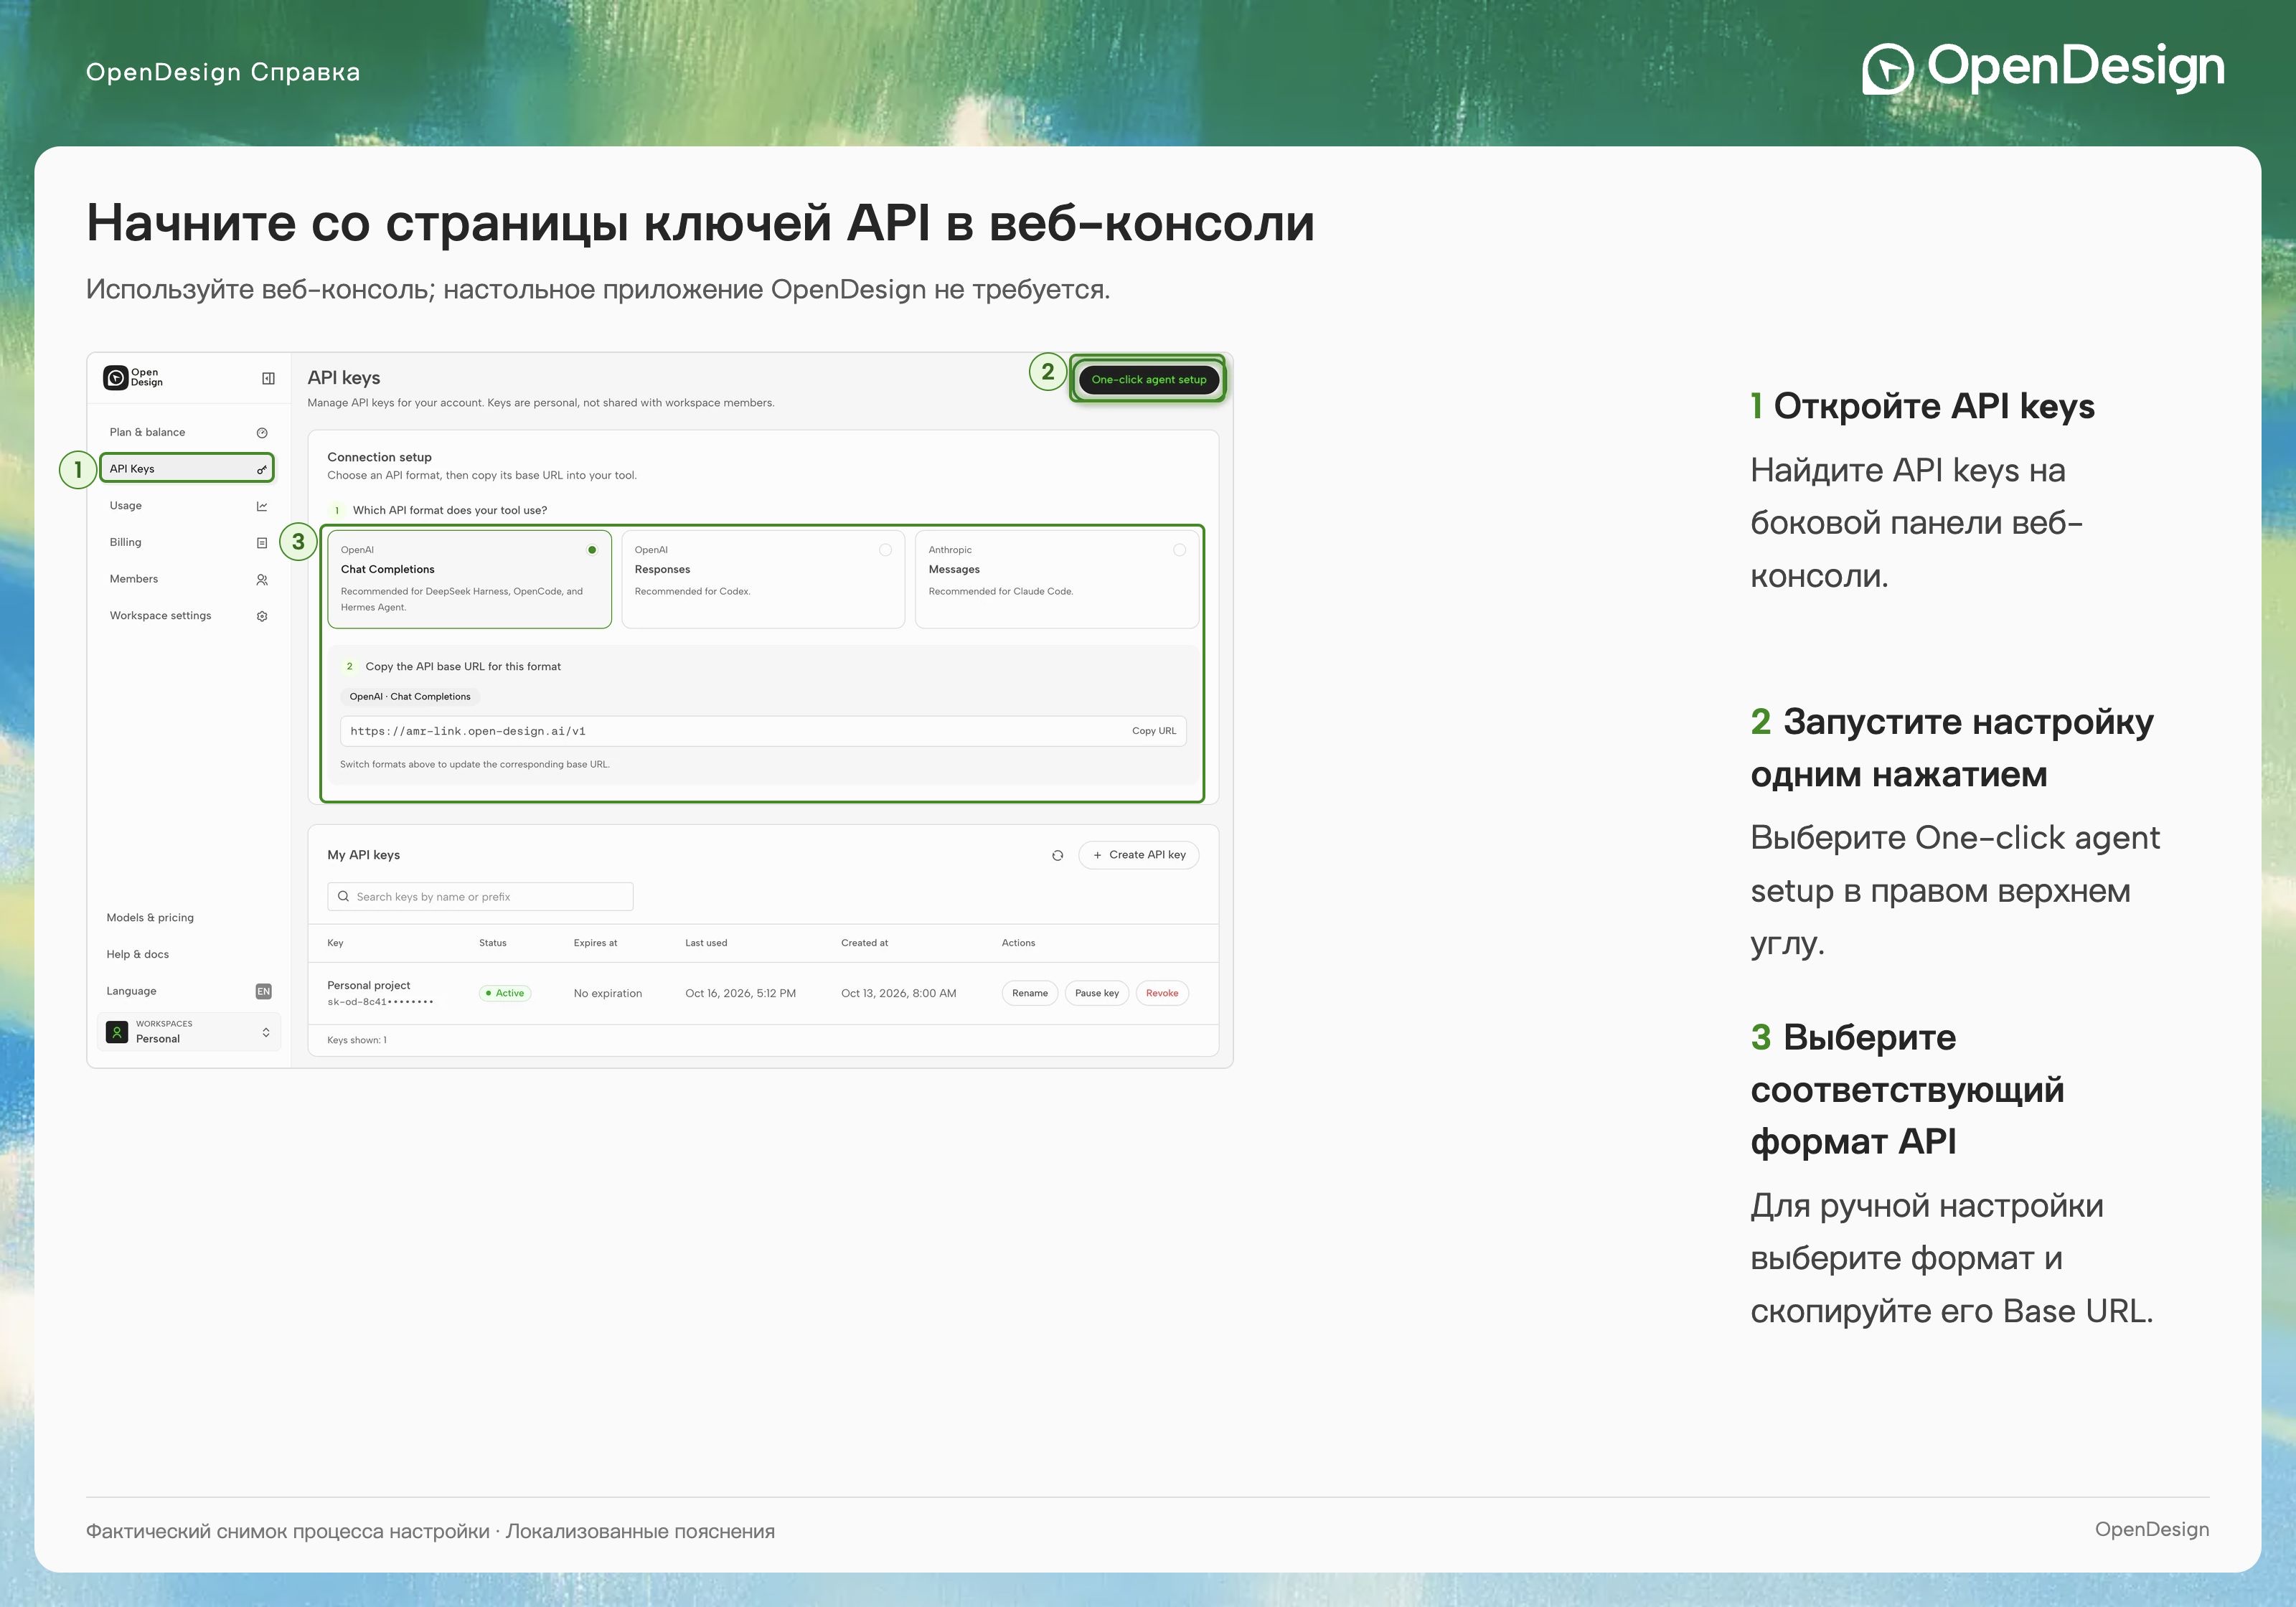Open Workspace settings in sidebar
The image size is (2296, 1607).
coord(187,616)
